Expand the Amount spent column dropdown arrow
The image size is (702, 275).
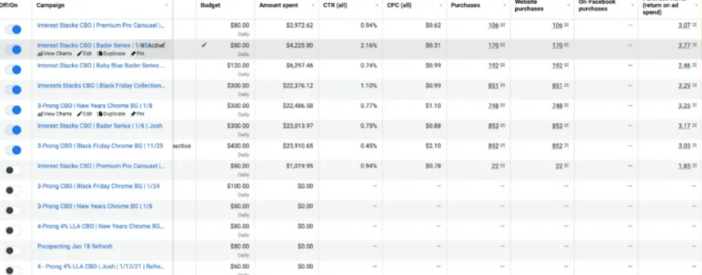tap(314, 5)
